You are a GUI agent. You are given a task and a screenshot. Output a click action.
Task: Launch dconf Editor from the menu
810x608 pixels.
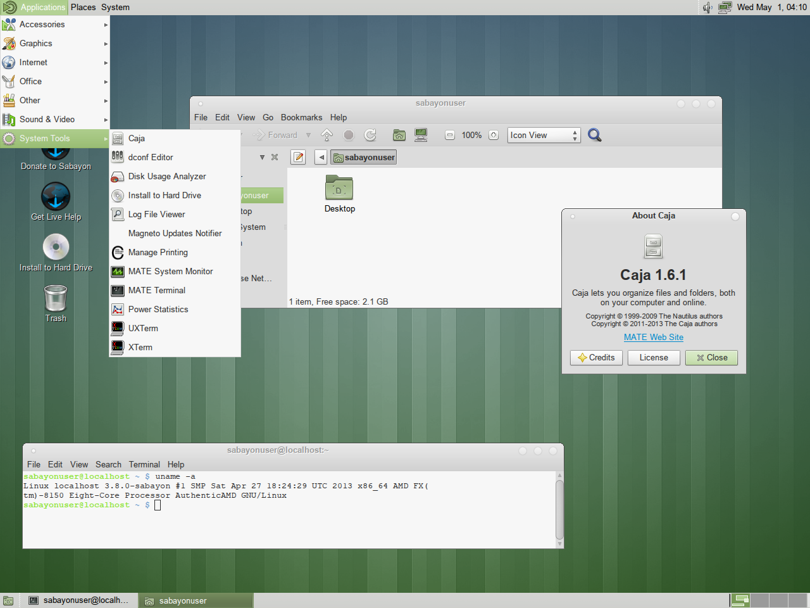175,157
